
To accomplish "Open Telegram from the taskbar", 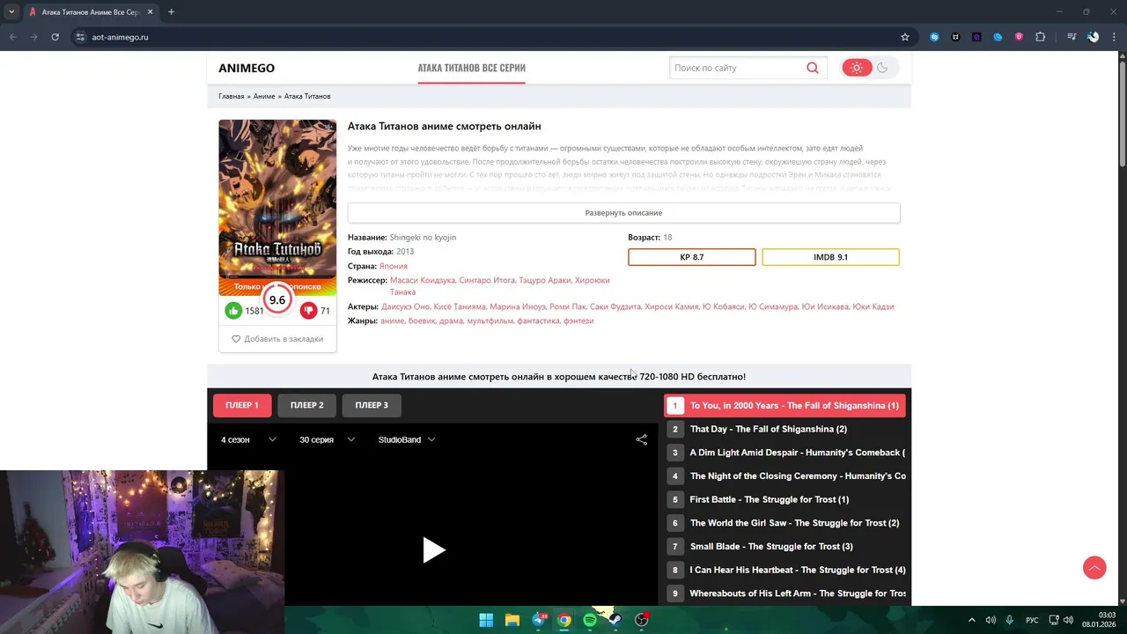I will click(x=539, y=620).
